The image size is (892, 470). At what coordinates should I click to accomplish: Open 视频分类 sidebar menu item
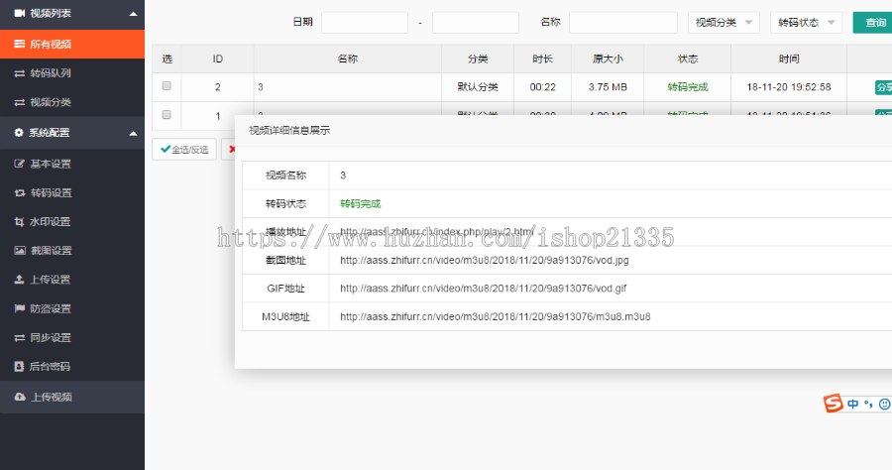[x=72, y=102]
